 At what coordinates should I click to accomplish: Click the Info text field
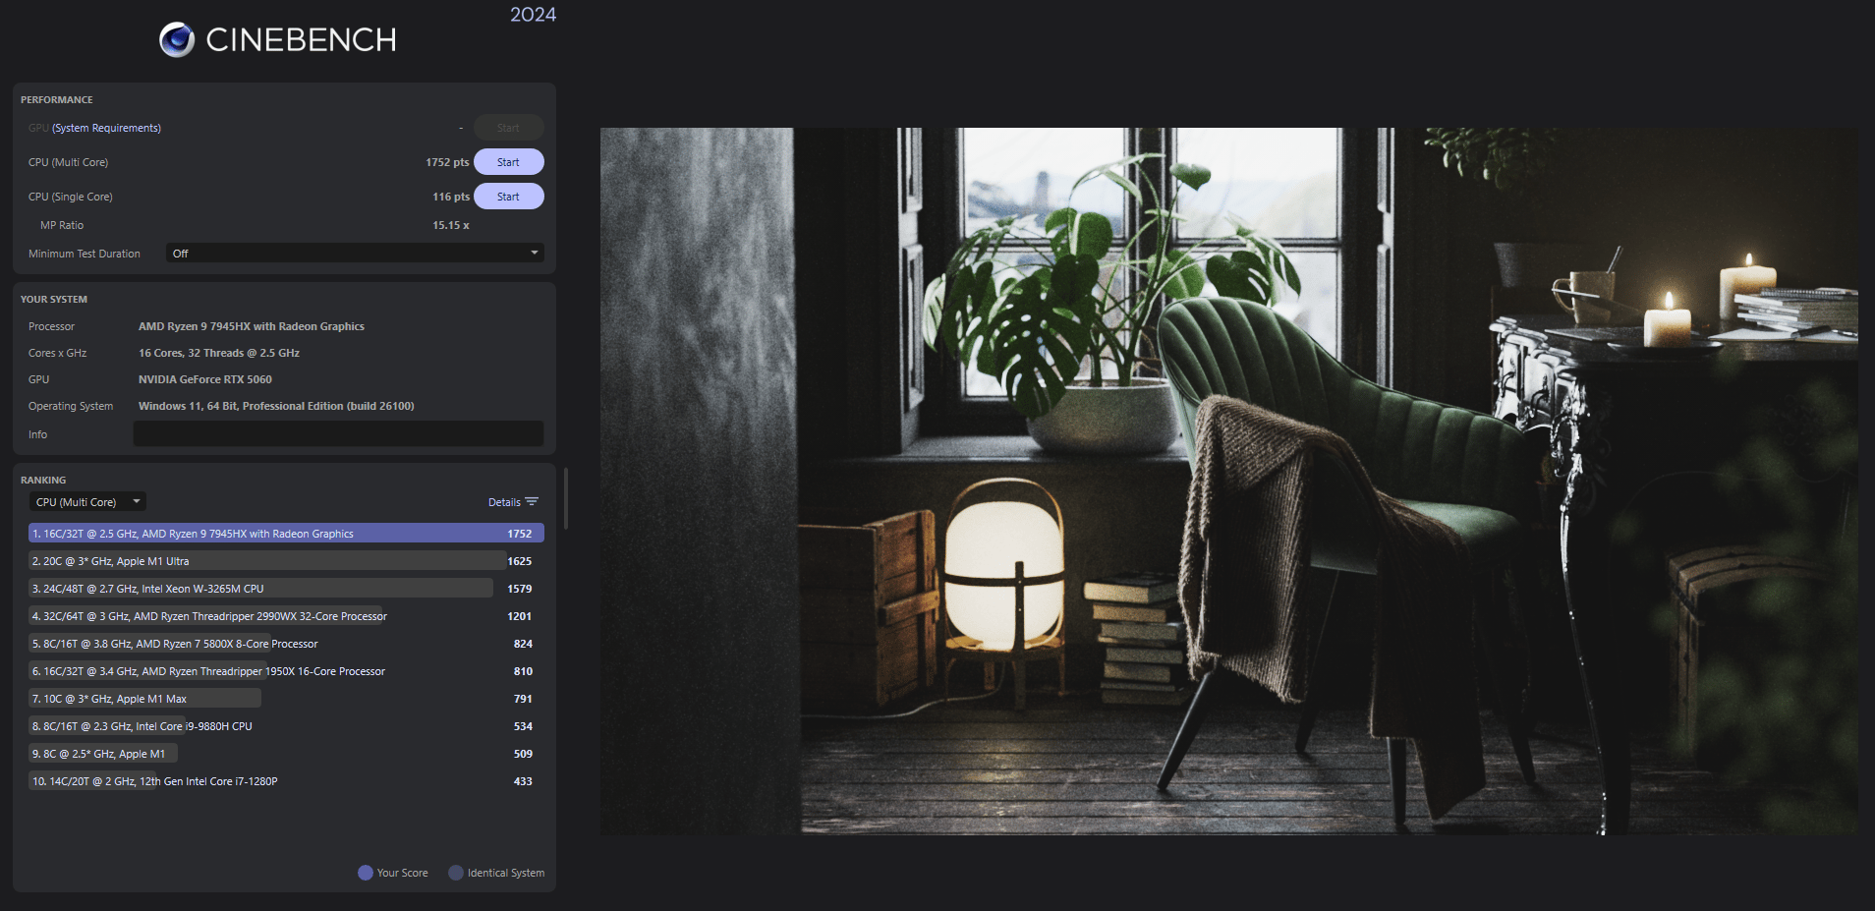tap(338, 433)
